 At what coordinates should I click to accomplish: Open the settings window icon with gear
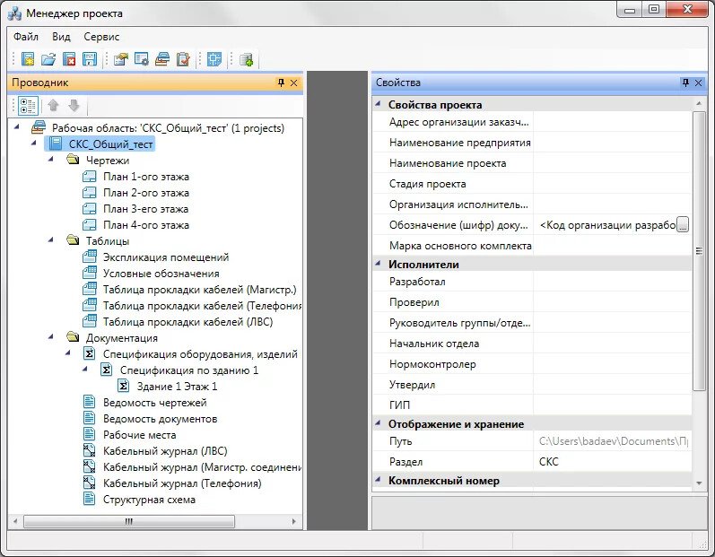[142, 59]
